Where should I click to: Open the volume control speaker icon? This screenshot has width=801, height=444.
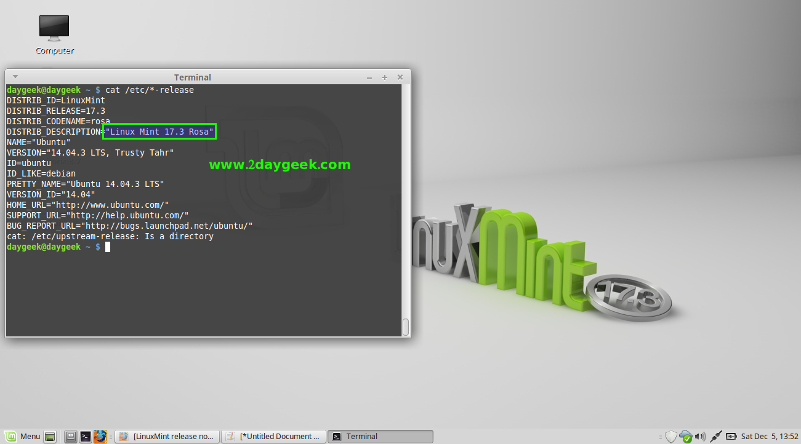[x=700, y=437]
